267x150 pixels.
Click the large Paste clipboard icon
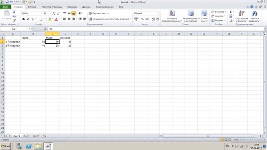click(7, 13)
